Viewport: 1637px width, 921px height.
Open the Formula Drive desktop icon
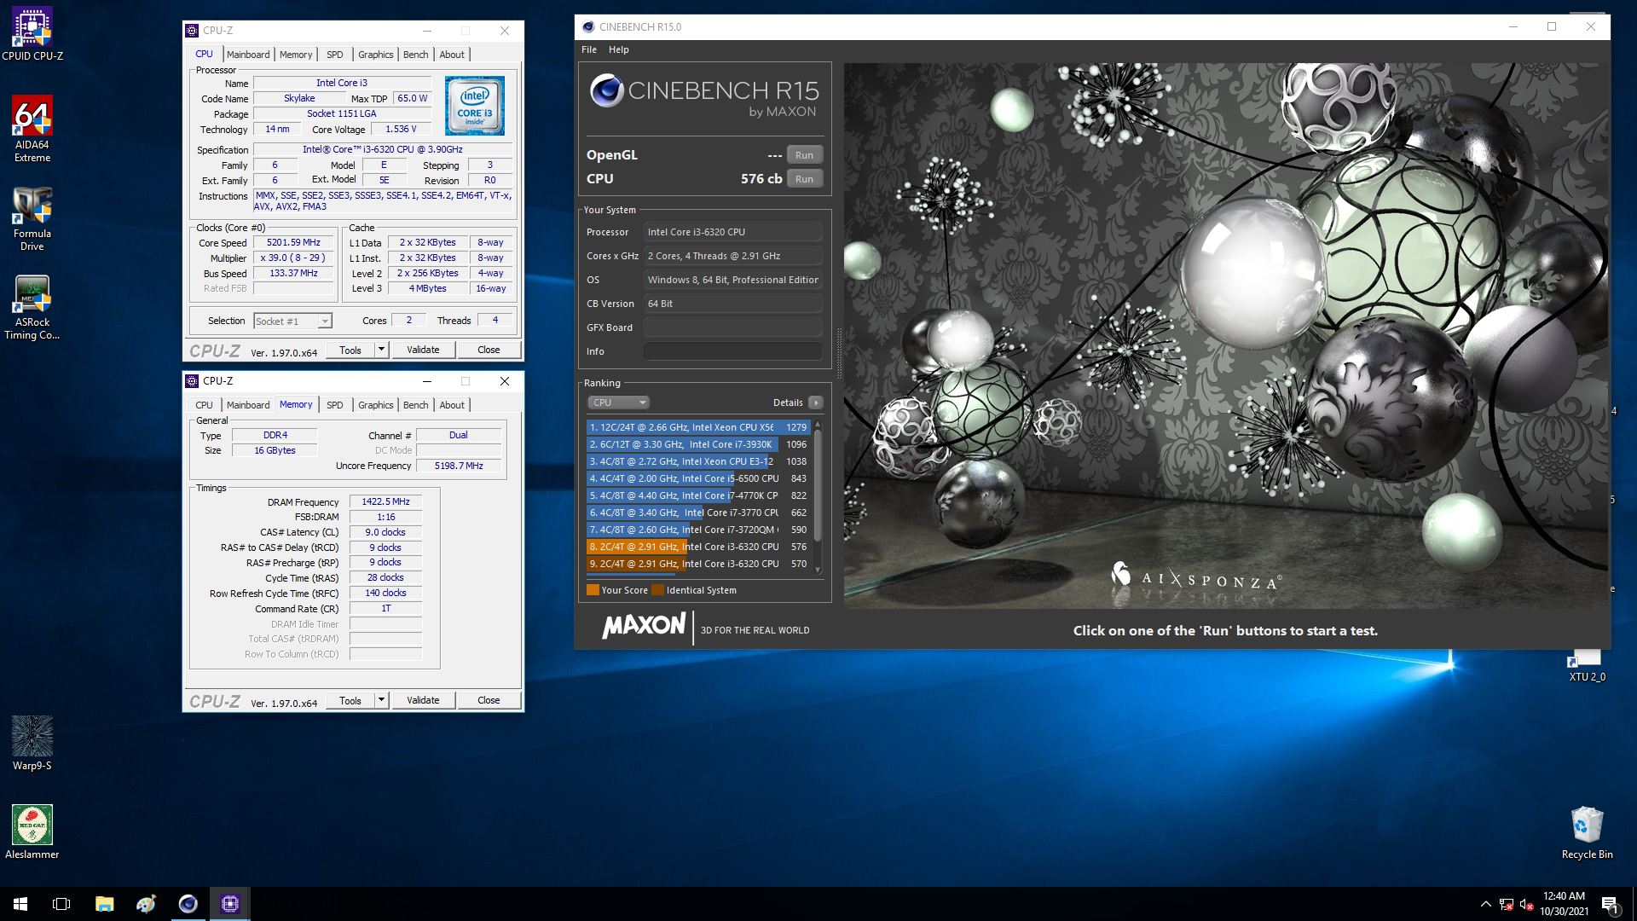pos(32,218)
